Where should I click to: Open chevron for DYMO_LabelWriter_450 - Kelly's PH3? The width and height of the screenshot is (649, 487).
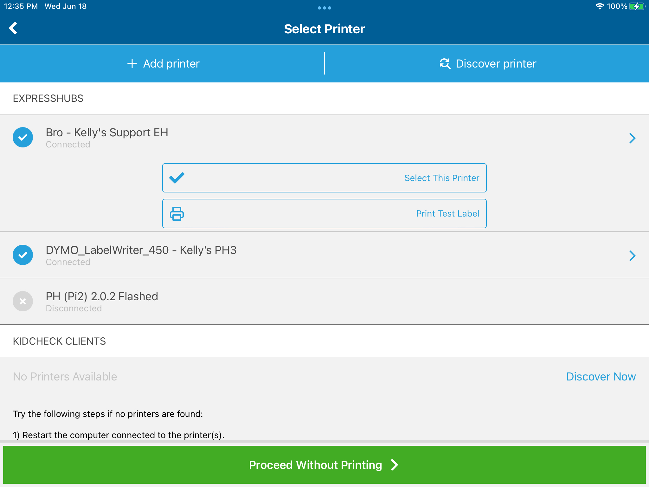coord(633,256)
